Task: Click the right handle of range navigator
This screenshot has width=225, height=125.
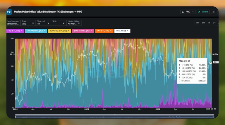Action: point(214,117)
